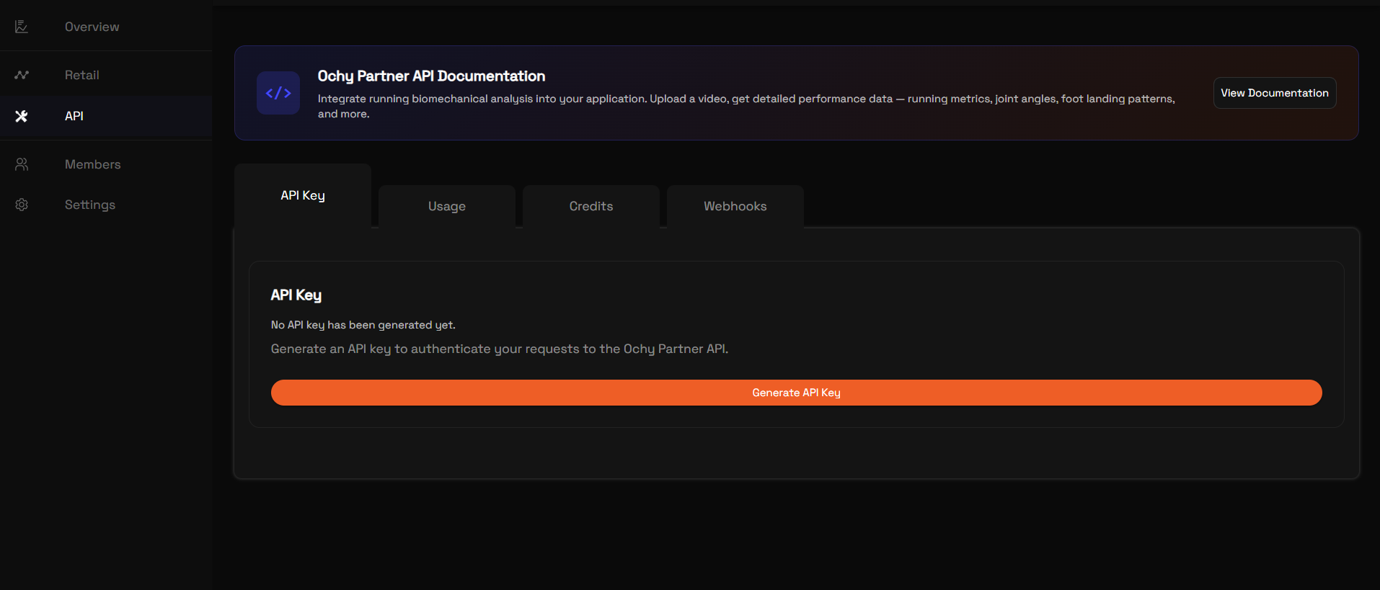The height and width of the screenshot is (590, 1380).
Task: Open the Overview menu label
Action: [92, 27]
